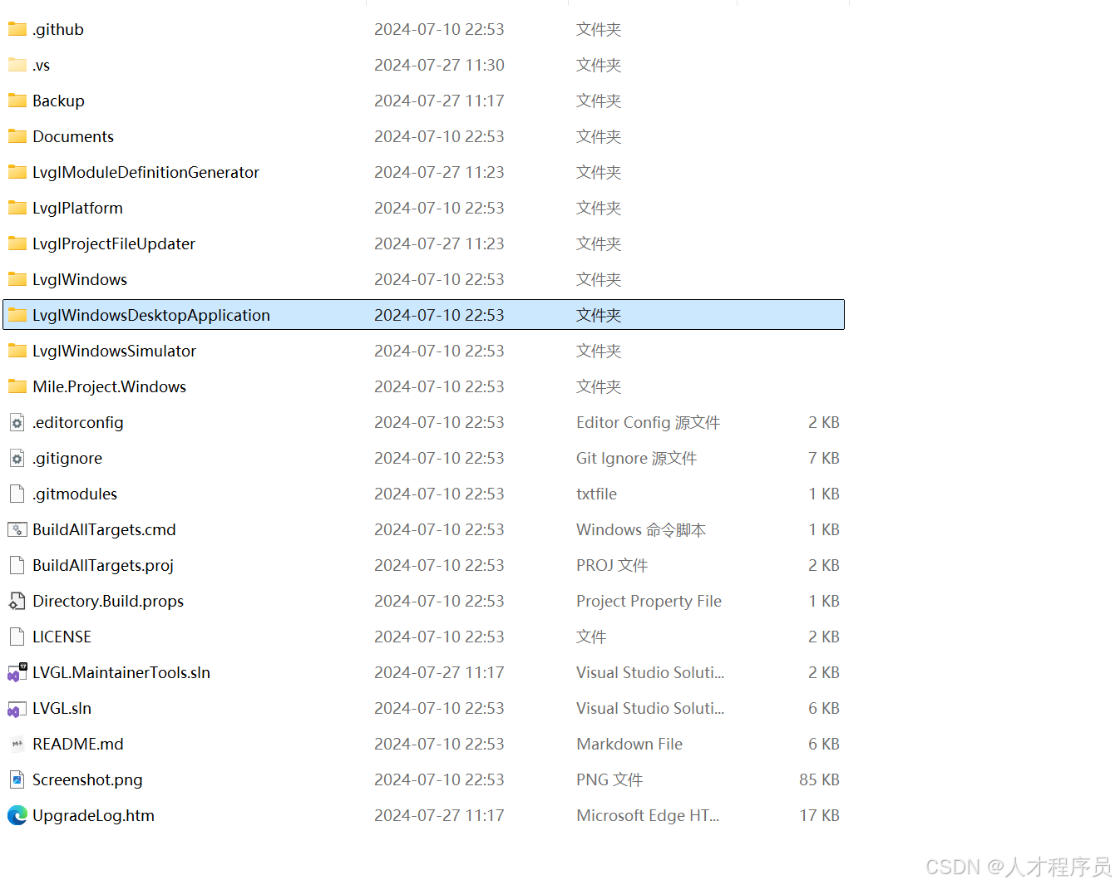Select the .gitignore file name
This screenshot has height=885, width=1115.
pyautogui.click(x=67, y=458)
